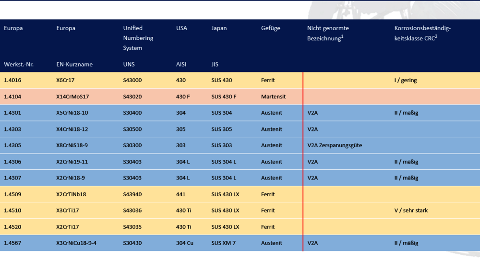Image resolution: width=480 pixels, height=272 pixels.
Task: Select material number 1.4306
Action: 12,162
